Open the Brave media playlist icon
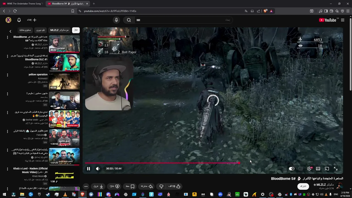Screen dimensions: 352x198 pyautogui.click(x=320, y=11)
